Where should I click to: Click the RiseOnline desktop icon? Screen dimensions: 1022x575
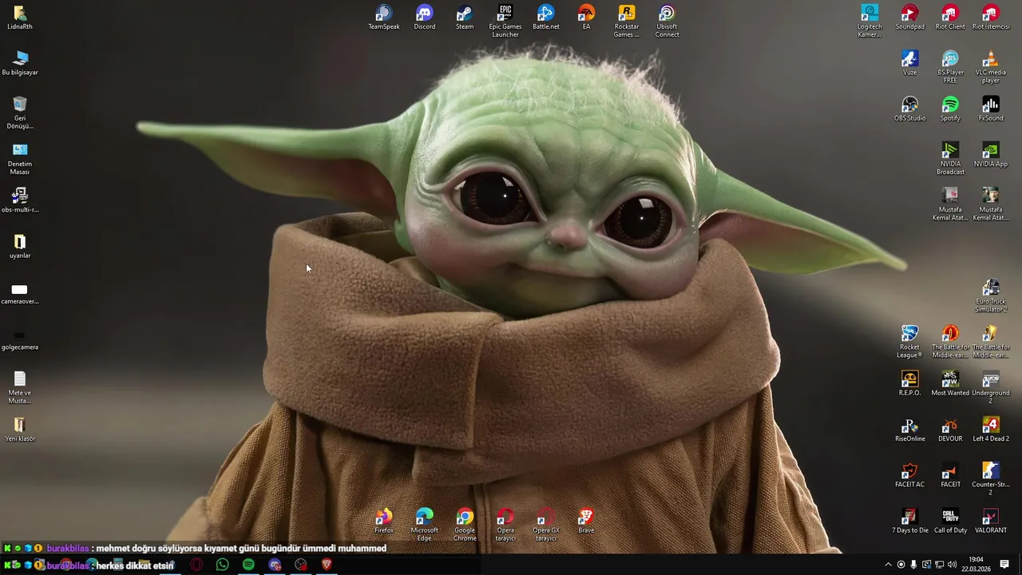coord(910,430)
